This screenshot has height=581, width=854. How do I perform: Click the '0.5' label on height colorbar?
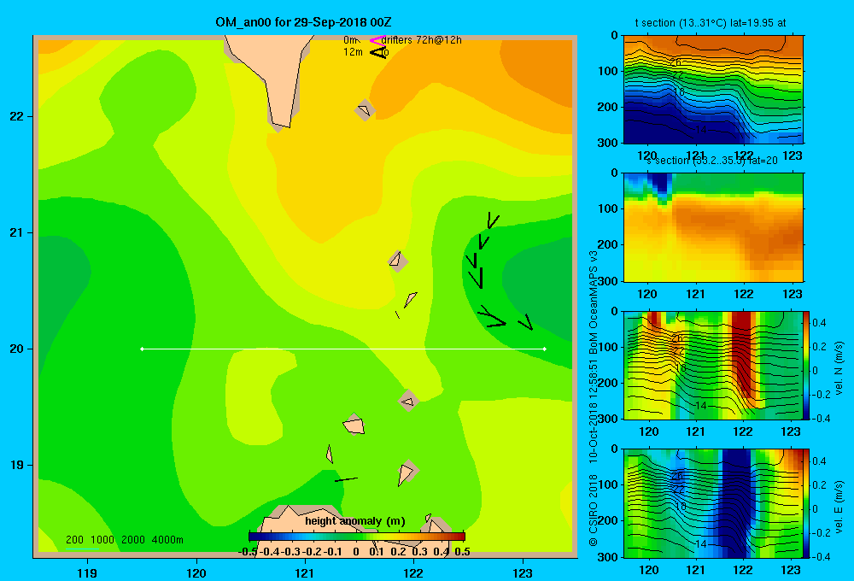[x=462, y=552]
